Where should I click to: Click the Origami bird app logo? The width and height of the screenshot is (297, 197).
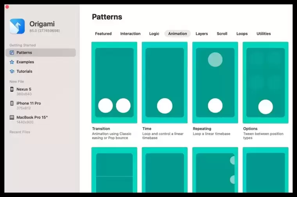click(x=17, y=26)
